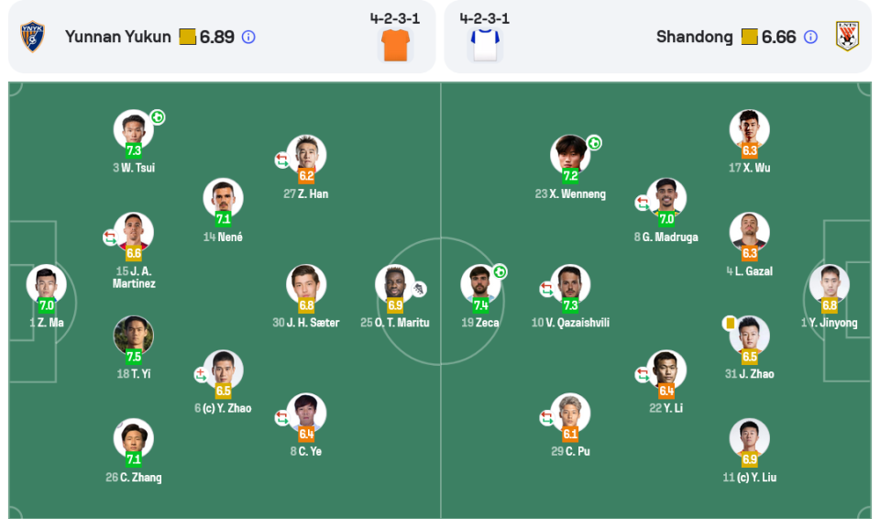Open the Yunnan Yukun rating info icon
Viewport: 880px width, 519px height.
(x=248, y=38)
